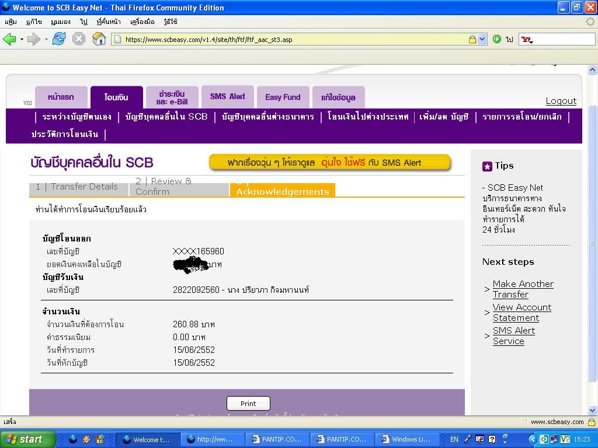The image size is (598, 448).
Task: Switch to the first PANTIP.CO... taskbar window
Action: [276, 439]
